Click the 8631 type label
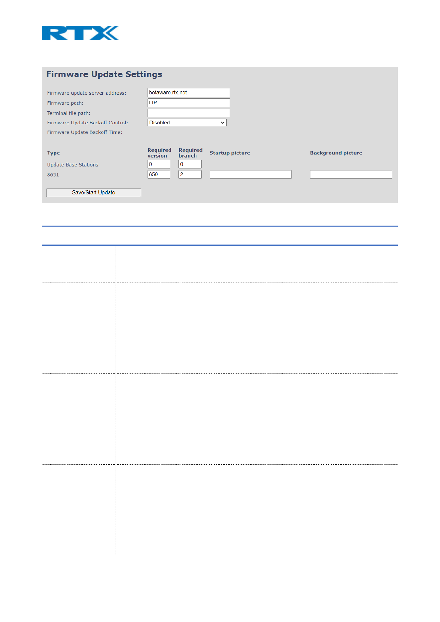This screenshot has height=622, width=440. 53,175
